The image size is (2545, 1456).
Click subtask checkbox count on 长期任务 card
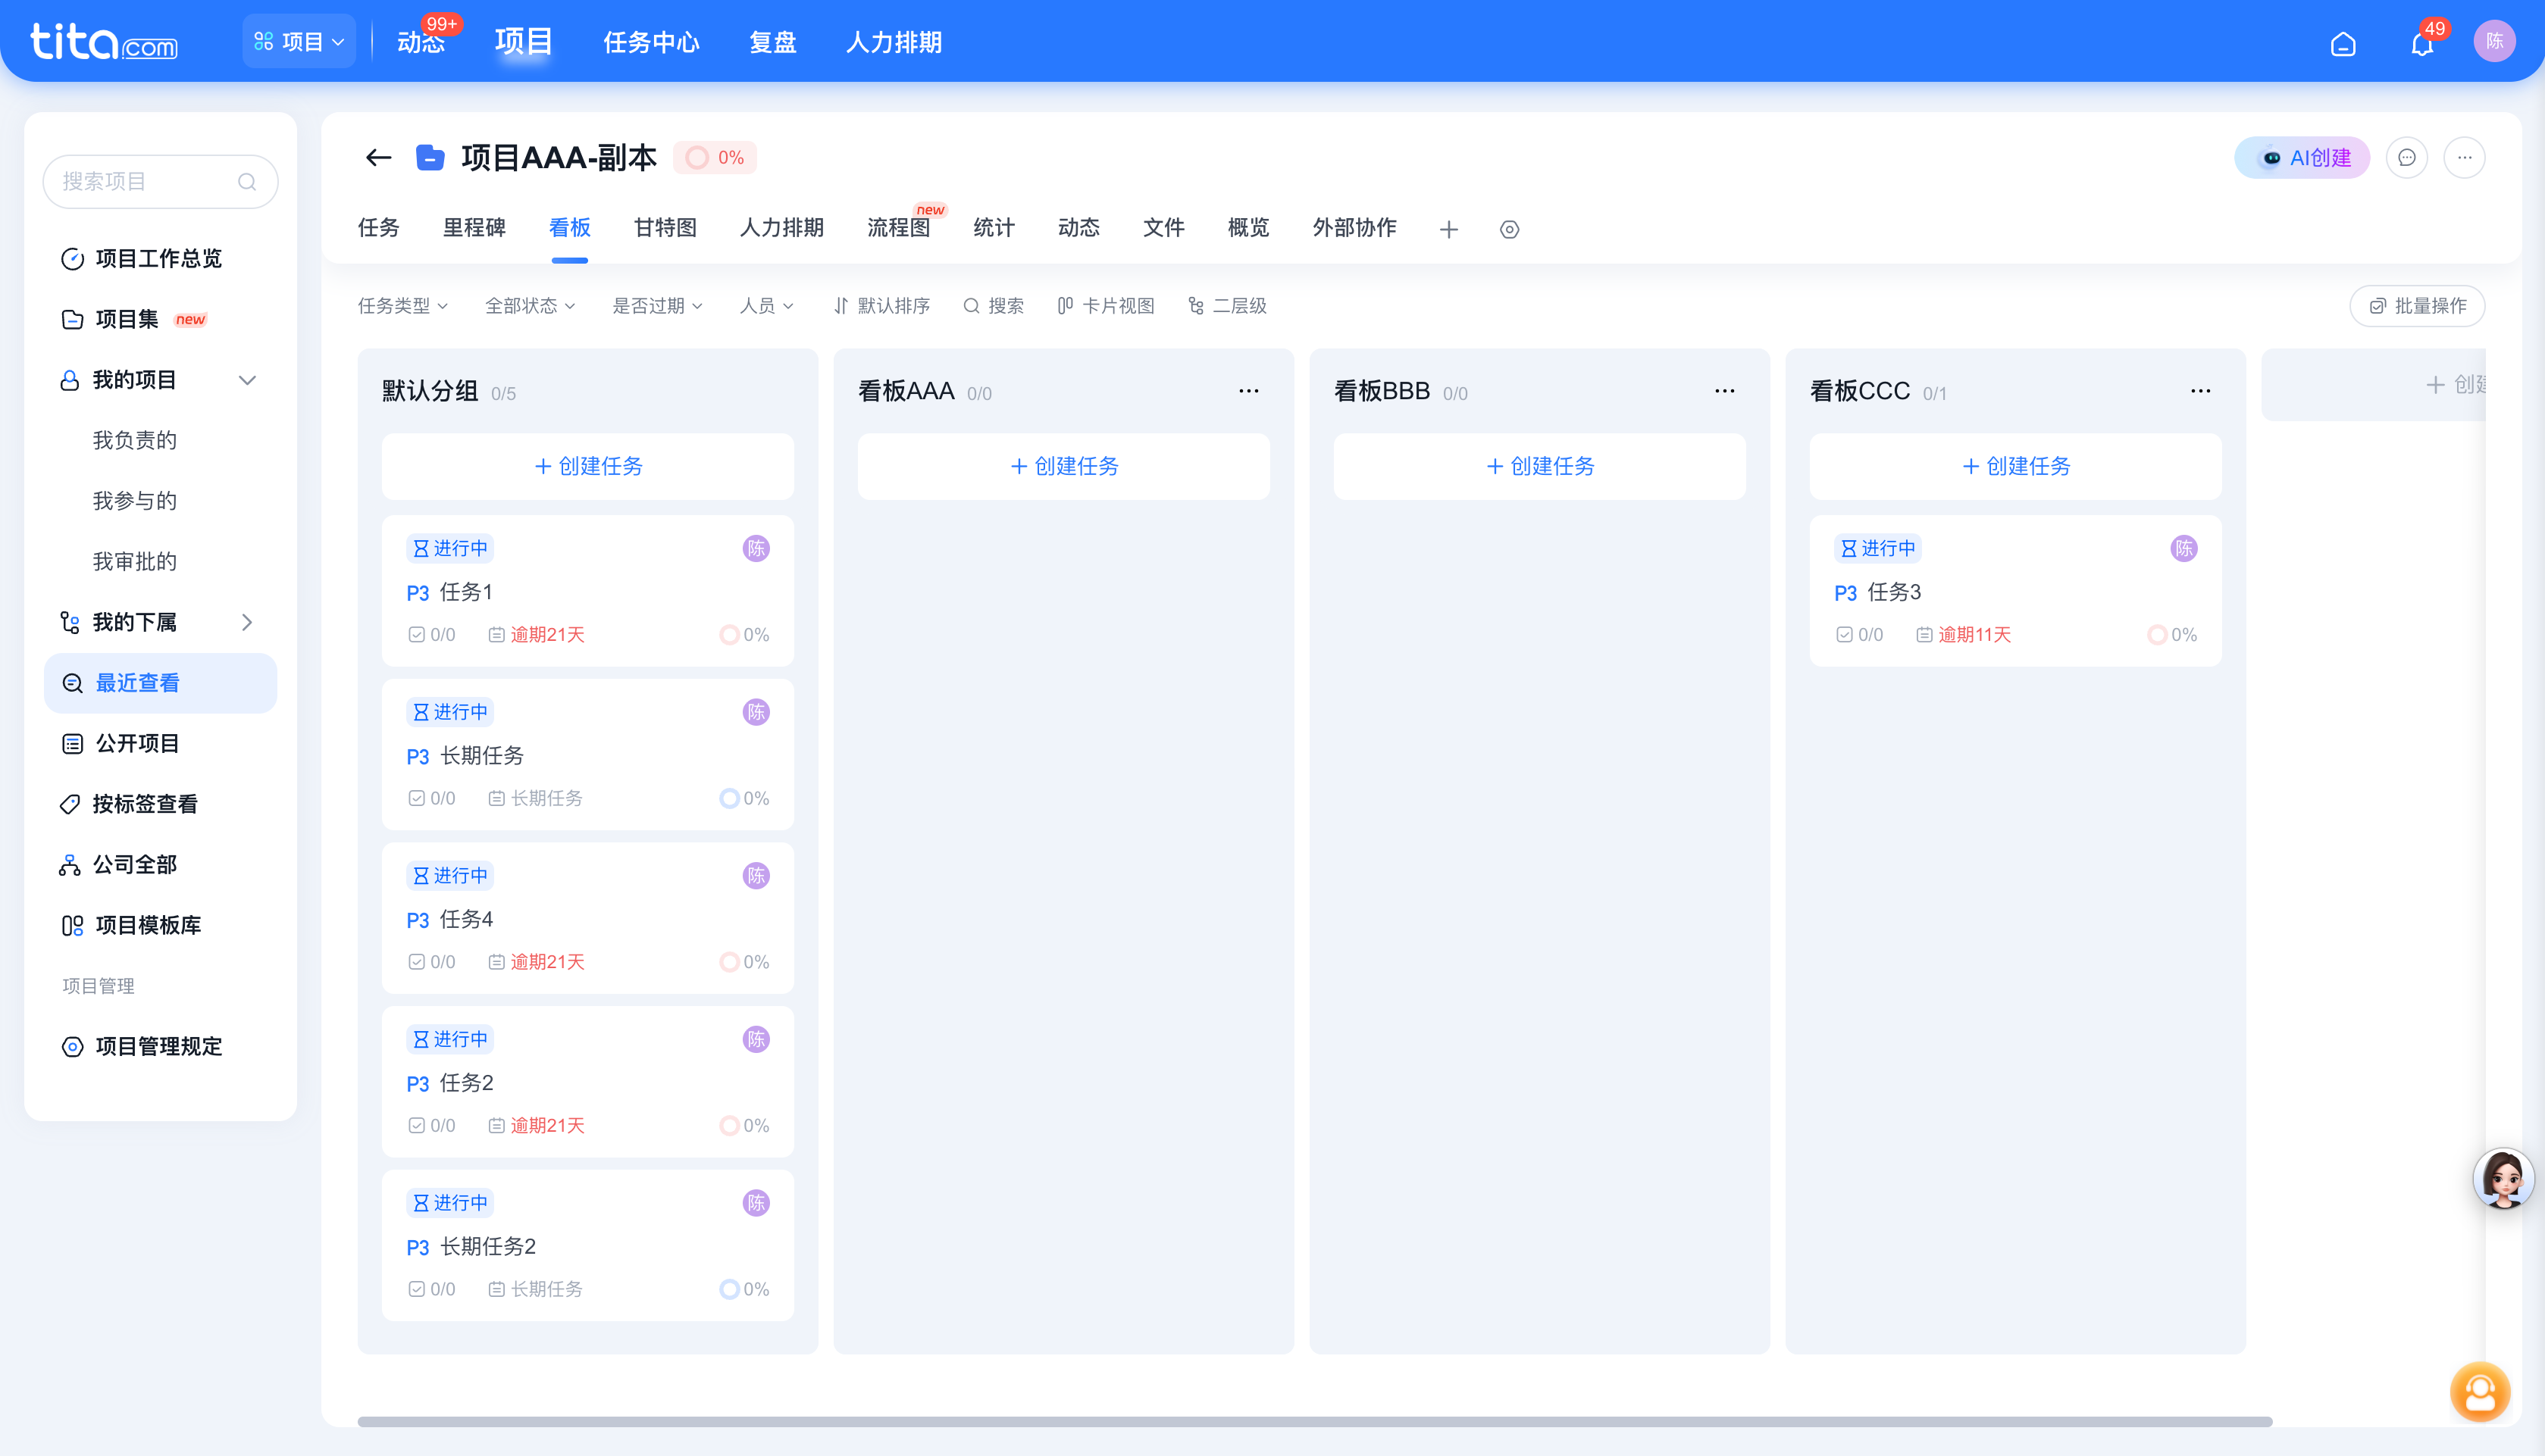[x=431, y=798]
